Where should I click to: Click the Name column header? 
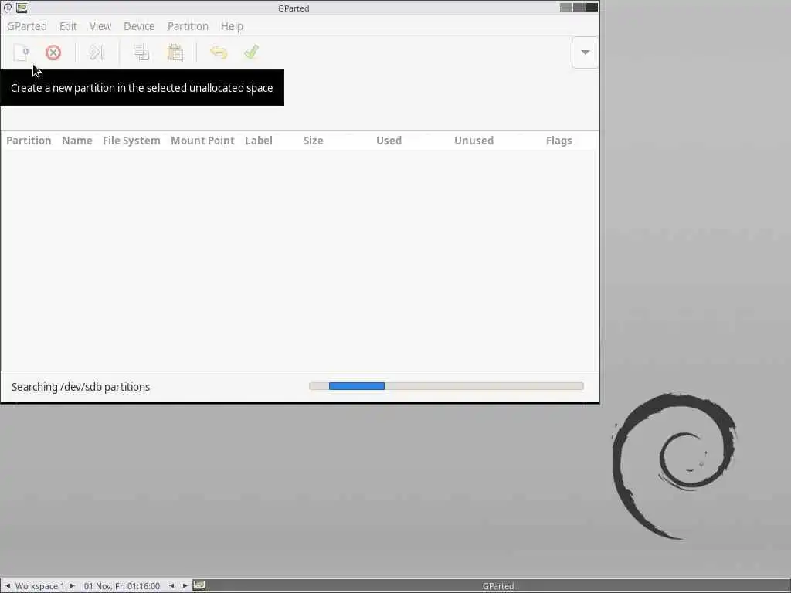tap(77, 141)
